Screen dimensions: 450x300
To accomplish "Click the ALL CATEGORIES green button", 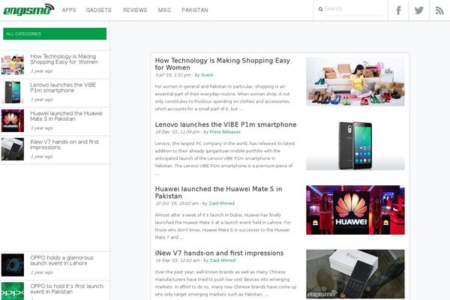I will point(55,34).
